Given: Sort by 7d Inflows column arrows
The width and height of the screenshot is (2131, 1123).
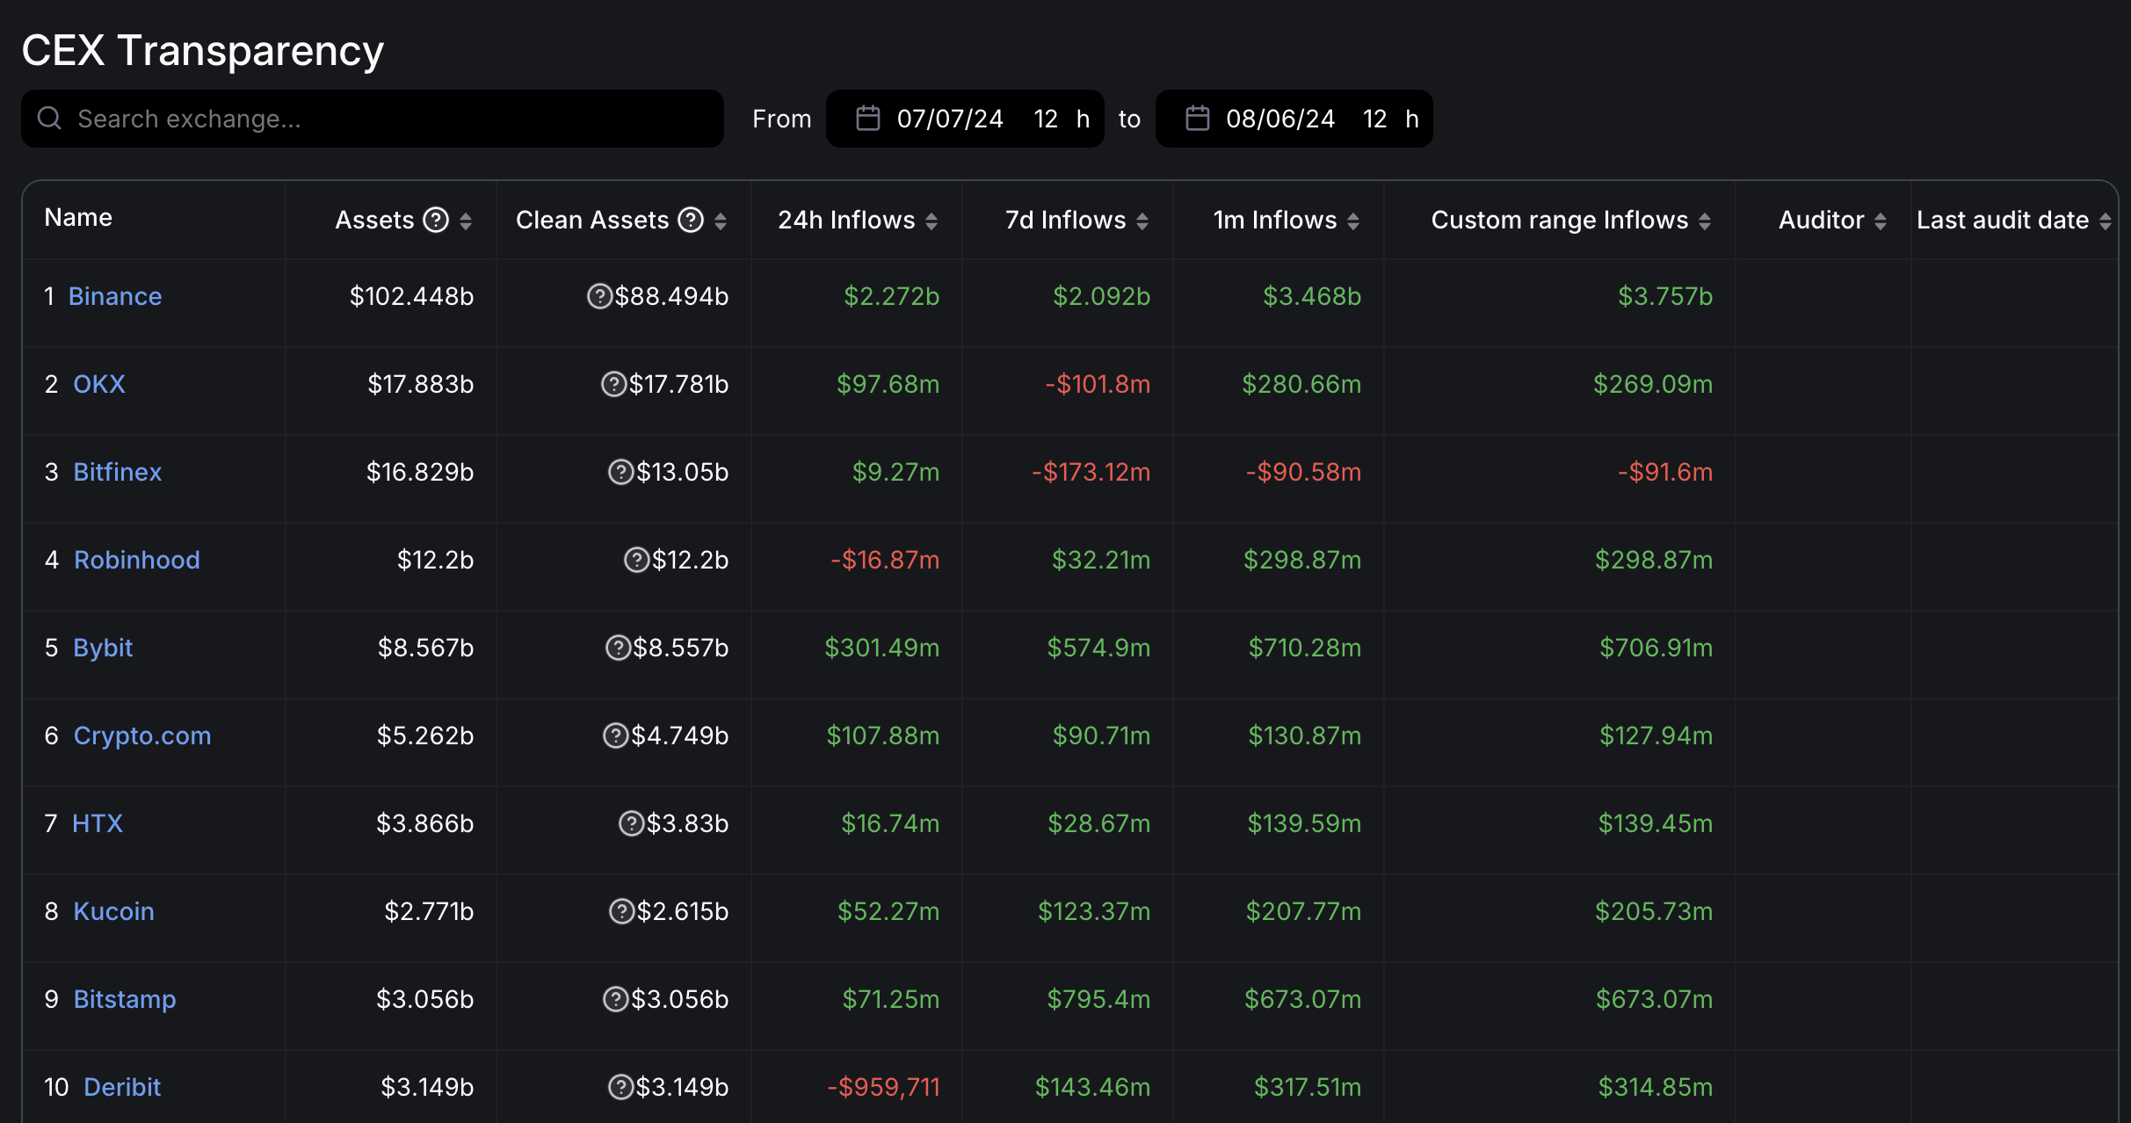Looking at the screenshot, I should point(1142,221).
